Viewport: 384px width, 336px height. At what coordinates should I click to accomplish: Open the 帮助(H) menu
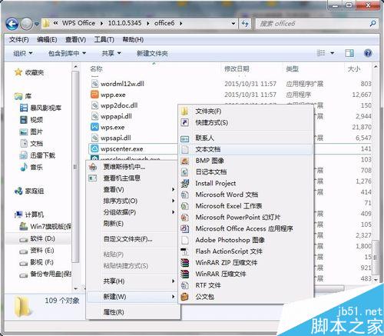click(133, 40)
